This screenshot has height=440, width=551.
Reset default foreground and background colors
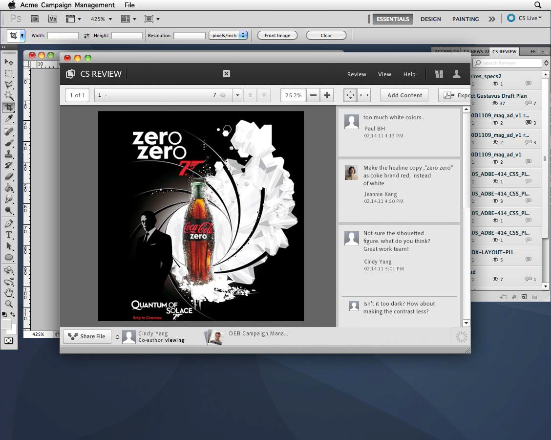(x=4, y=314)
